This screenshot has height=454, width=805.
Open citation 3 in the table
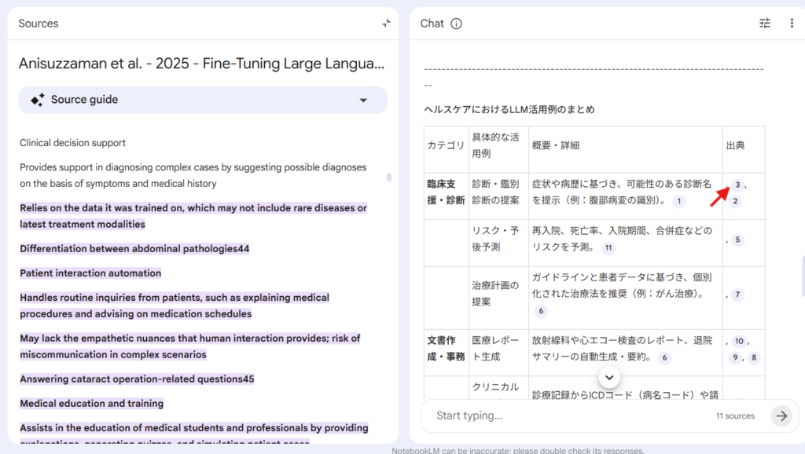click(x=737, y=185)
